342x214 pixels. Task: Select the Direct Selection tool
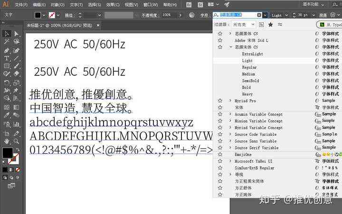(x=16, y=34)
